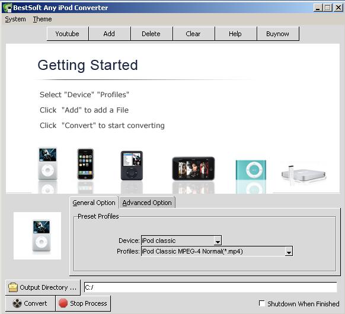Click the black iPod nano image
The image size is (345, 314).
coord(132,165)
